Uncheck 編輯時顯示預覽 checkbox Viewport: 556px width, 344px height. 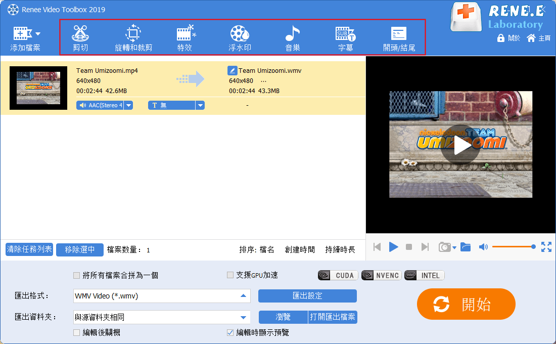(230, 333)
